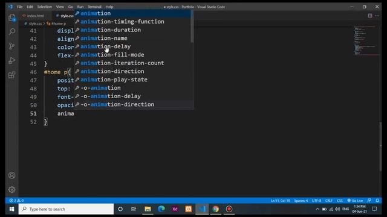Click the feedback icon in status bar

point(369,201)
